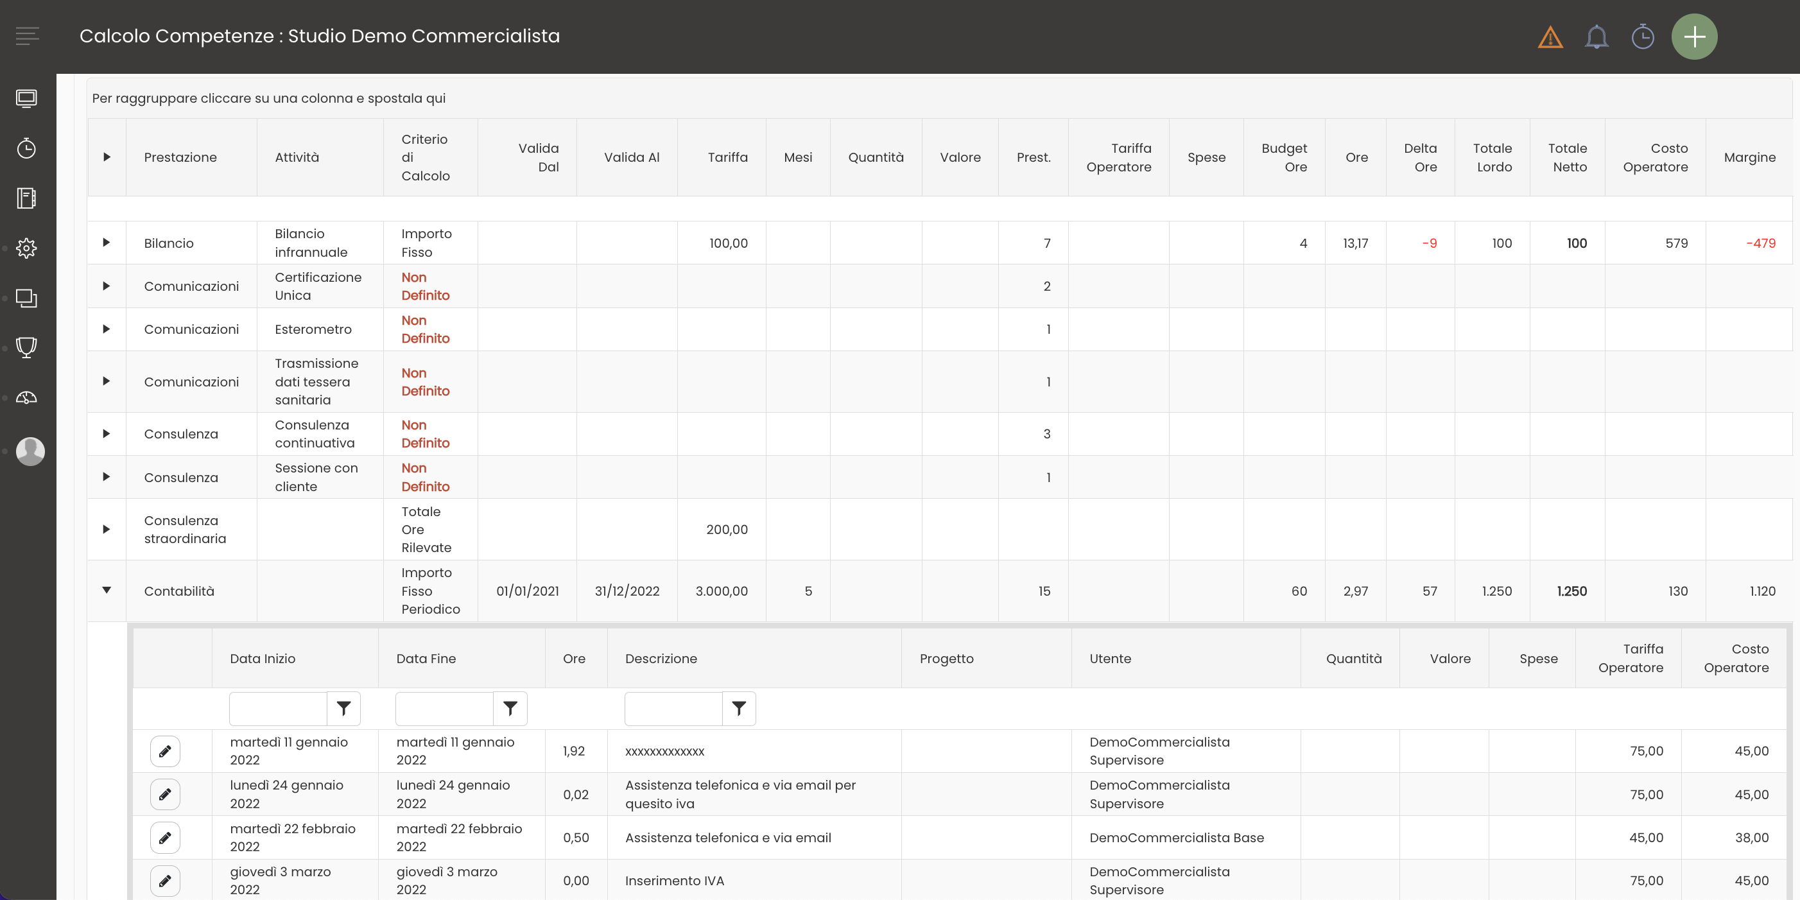
Task: Click the 1.120 margin value
Action: 1762,591
